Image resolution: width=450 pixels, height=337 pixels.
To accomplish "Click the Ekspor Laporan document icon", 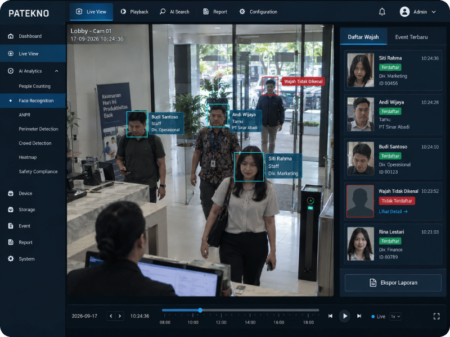I will 373,283.
